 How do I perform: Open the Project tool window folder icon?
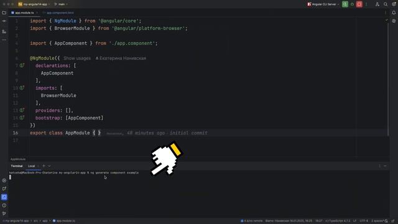pyautogui.click(x=4, y=12)
